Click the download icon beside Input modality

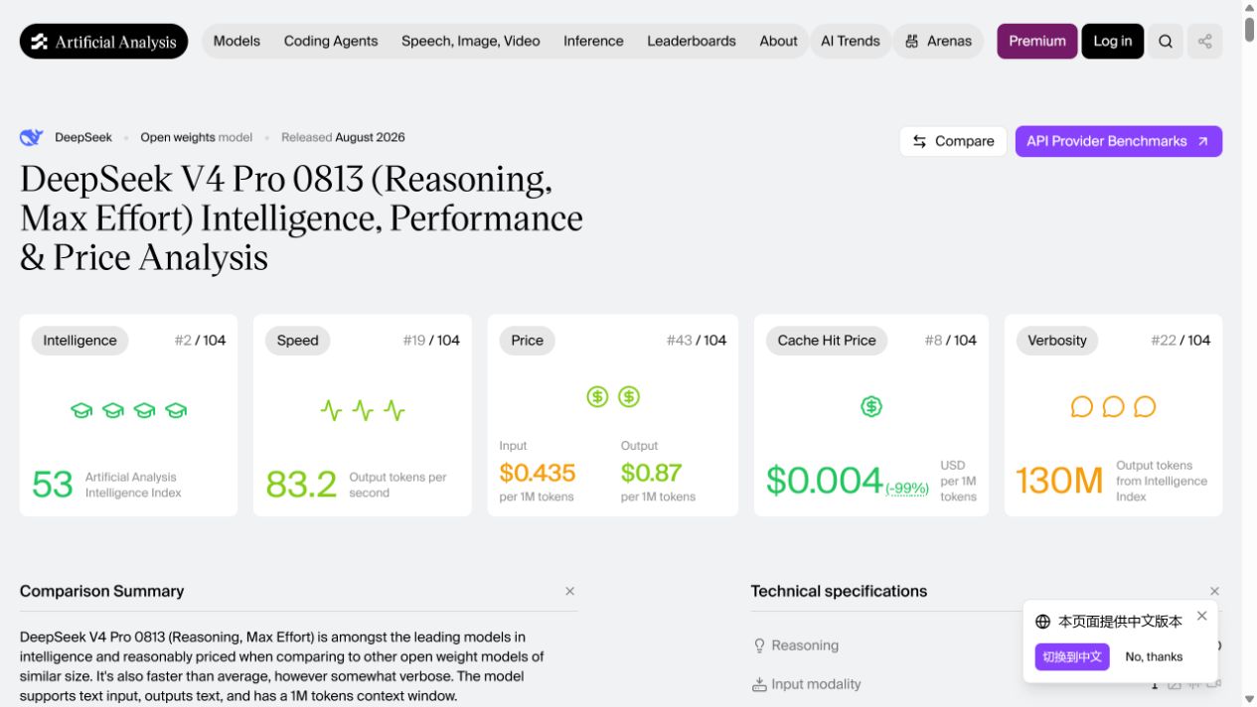[759, 684]
